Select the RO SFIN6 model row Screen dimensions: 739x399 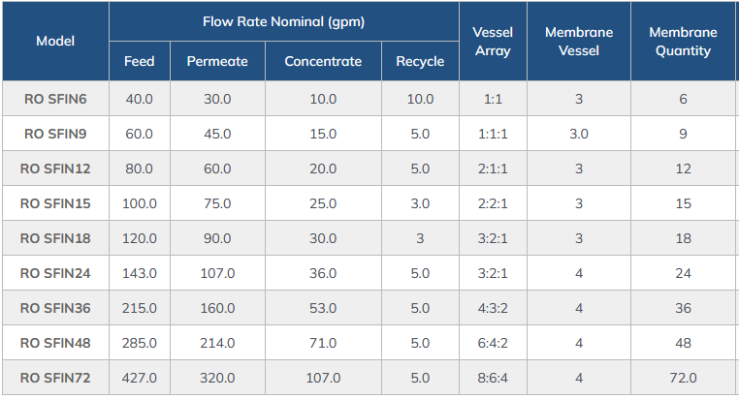(55, 99)
